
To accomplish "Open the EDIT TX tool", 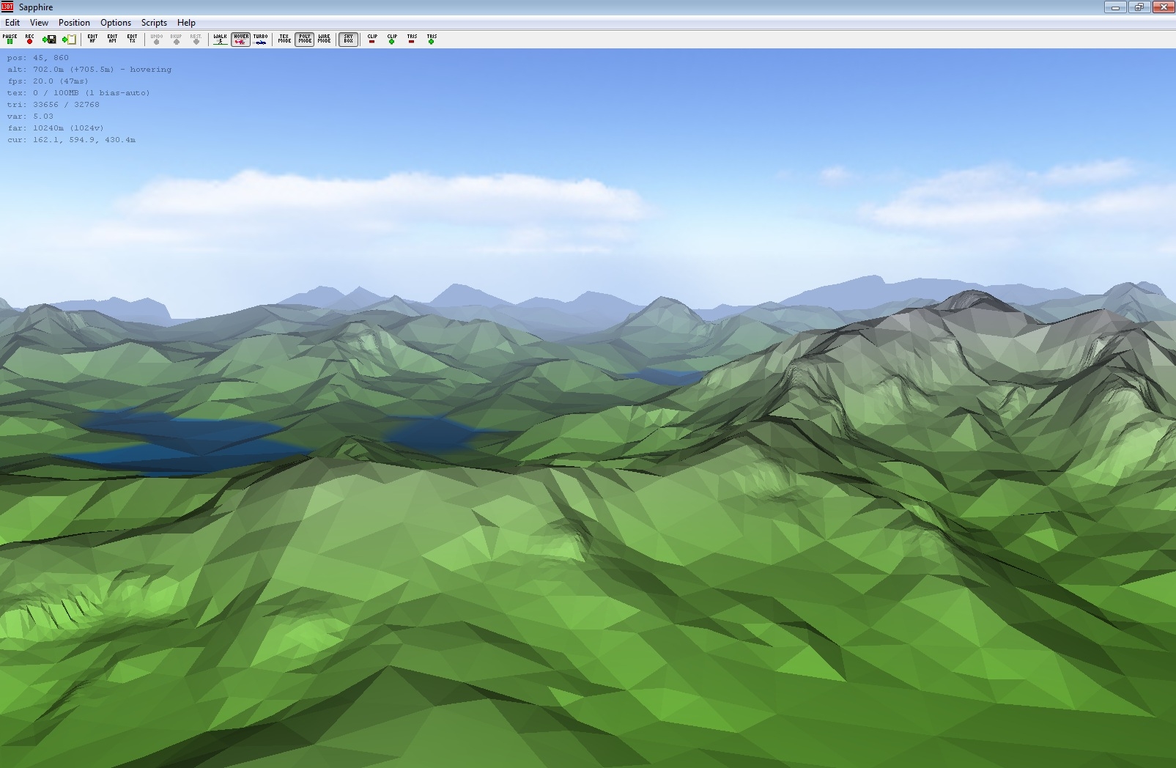I will pos(132,39).
